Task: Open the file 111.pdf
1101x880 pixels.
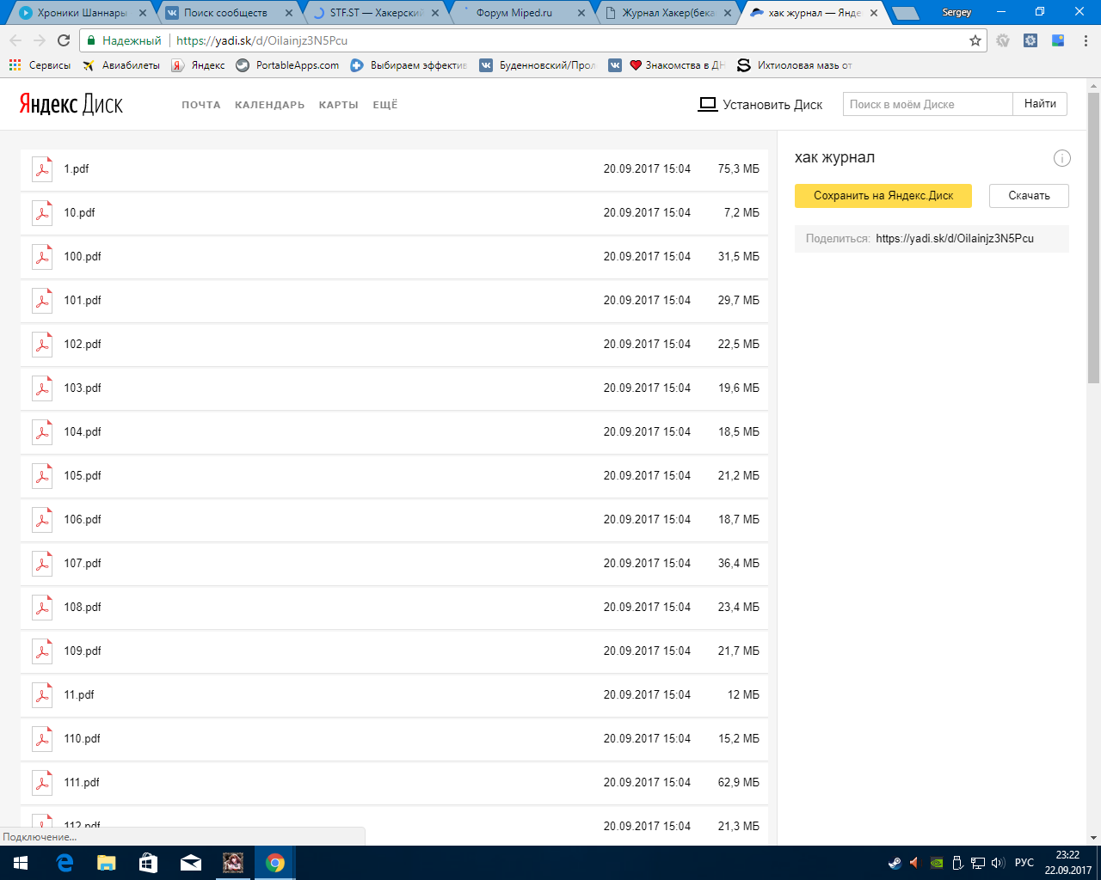Action: [x=82, y=783]
